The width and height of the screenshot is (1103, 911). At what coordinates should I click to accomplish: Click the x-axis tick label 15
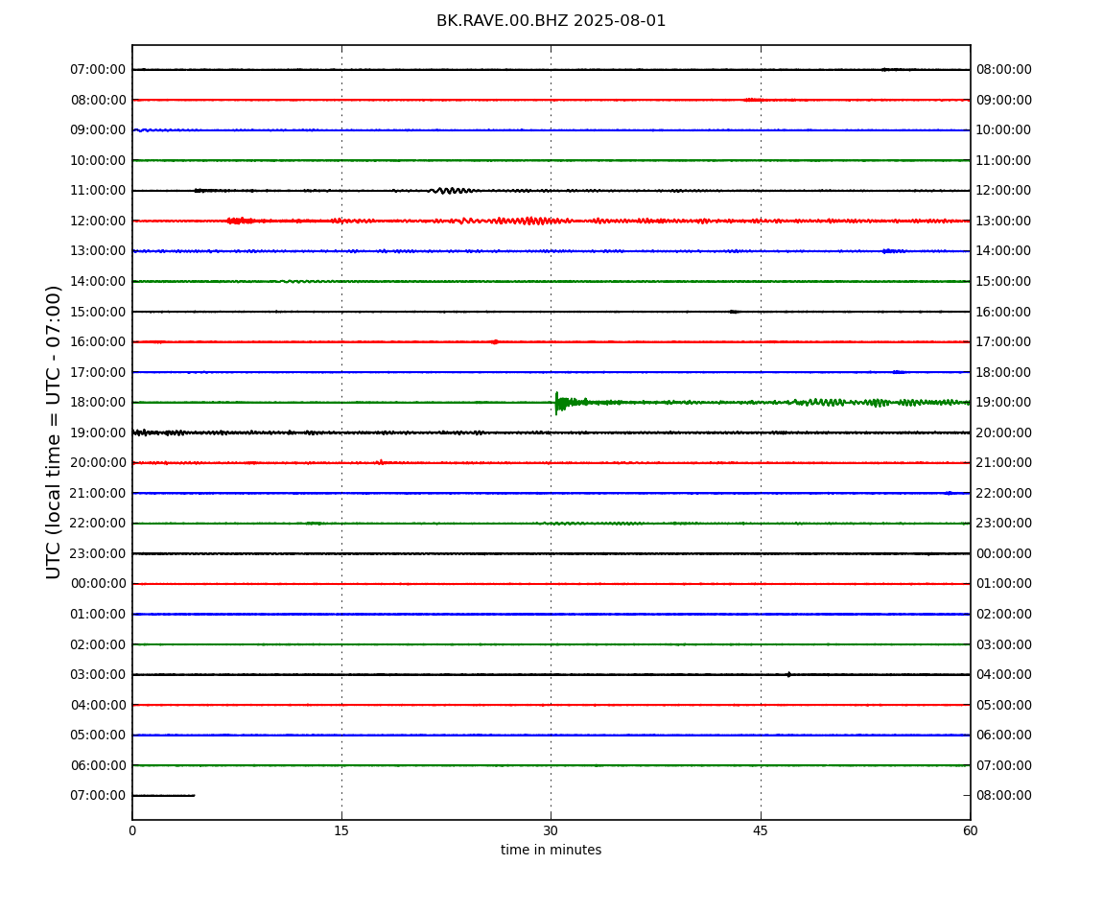(x=341, y=830)
